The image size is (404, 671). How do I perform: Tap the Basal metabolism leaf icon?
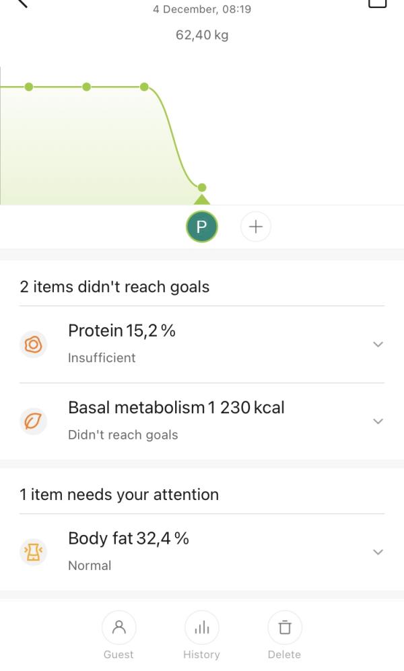click(x=34, y=421)
